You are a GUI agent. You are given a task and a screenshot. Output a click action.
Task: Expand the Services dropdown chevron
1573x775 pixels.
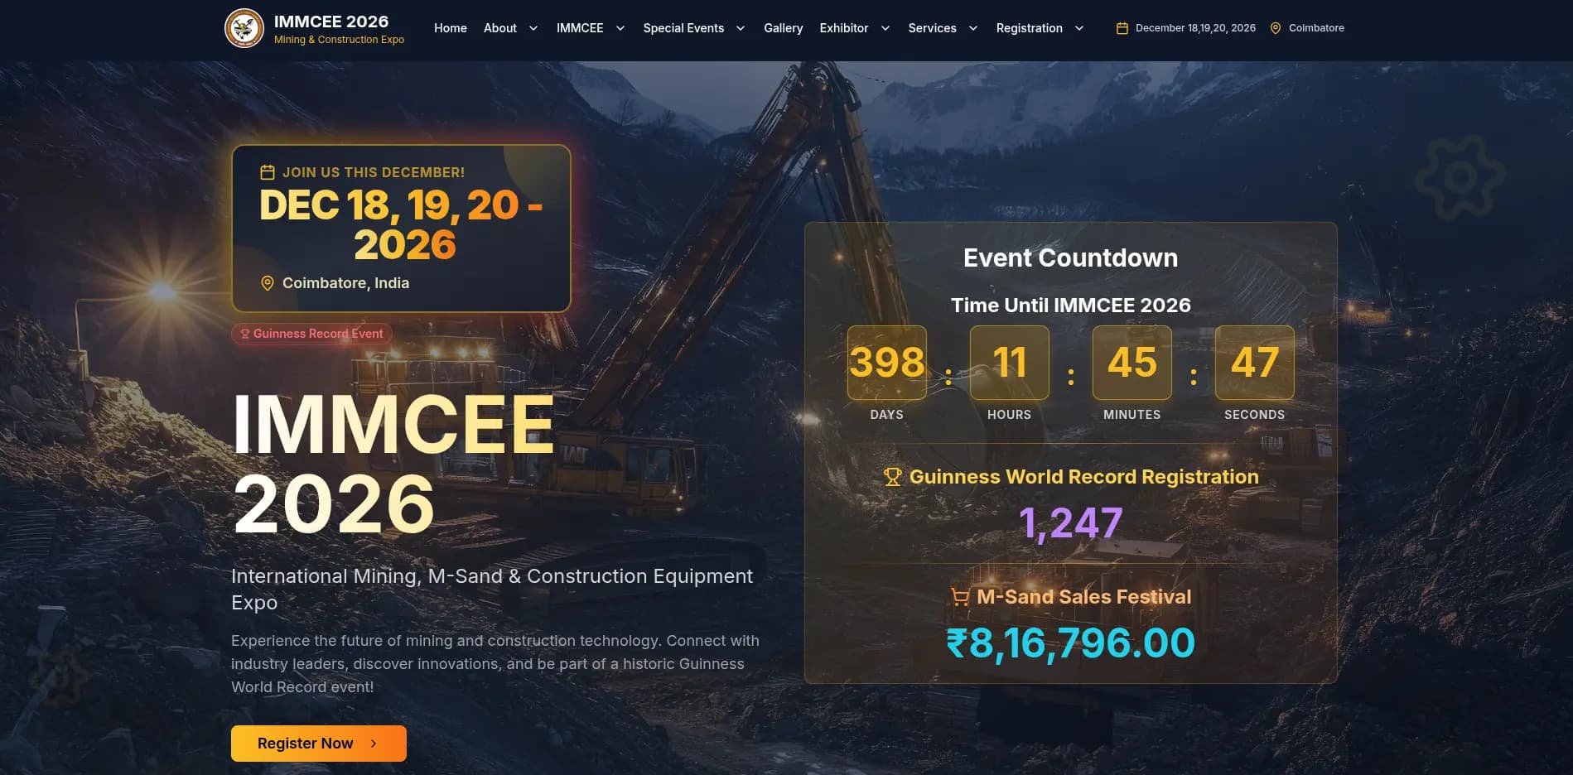click(973, 28)
